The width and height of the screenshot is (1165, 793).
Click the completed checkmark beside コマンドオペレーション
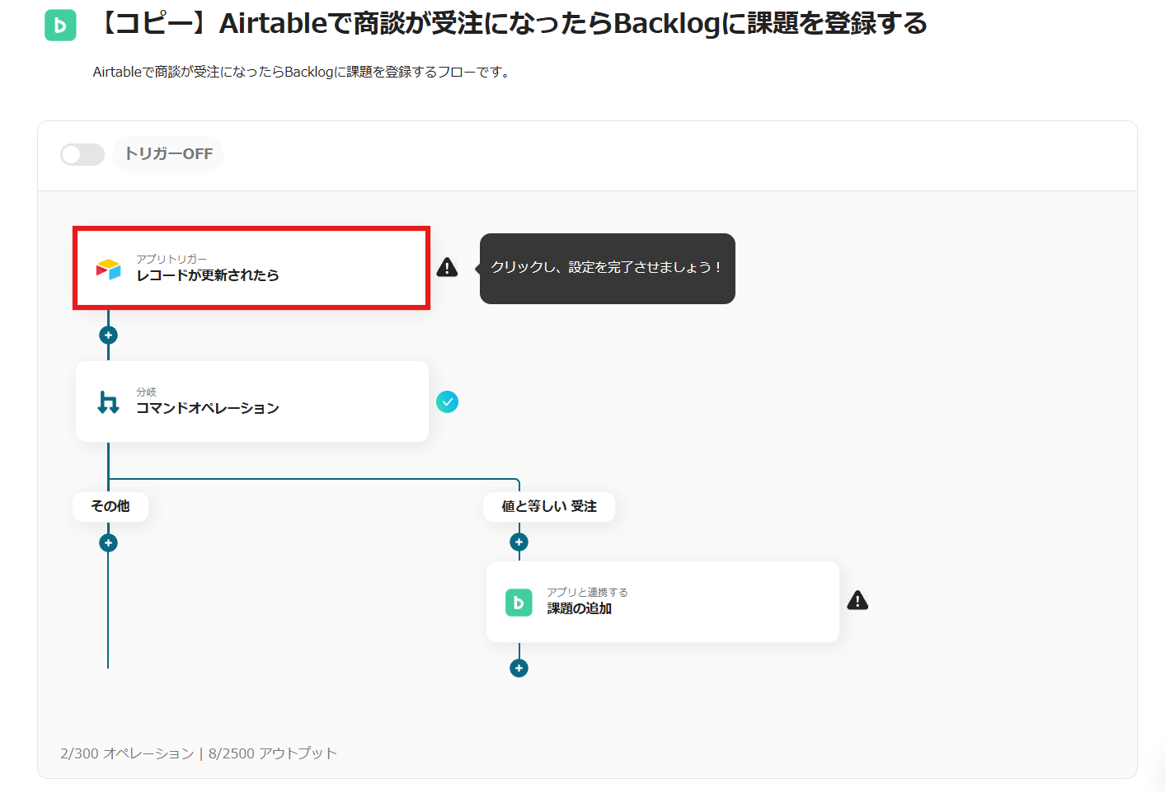448,401
